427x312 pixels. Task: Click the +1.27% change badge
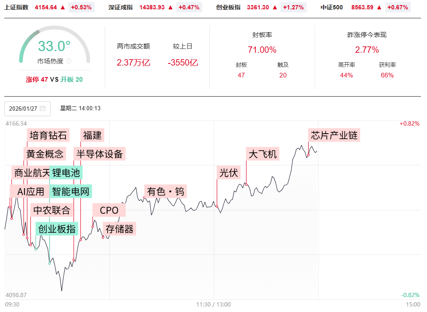[295, 7]
